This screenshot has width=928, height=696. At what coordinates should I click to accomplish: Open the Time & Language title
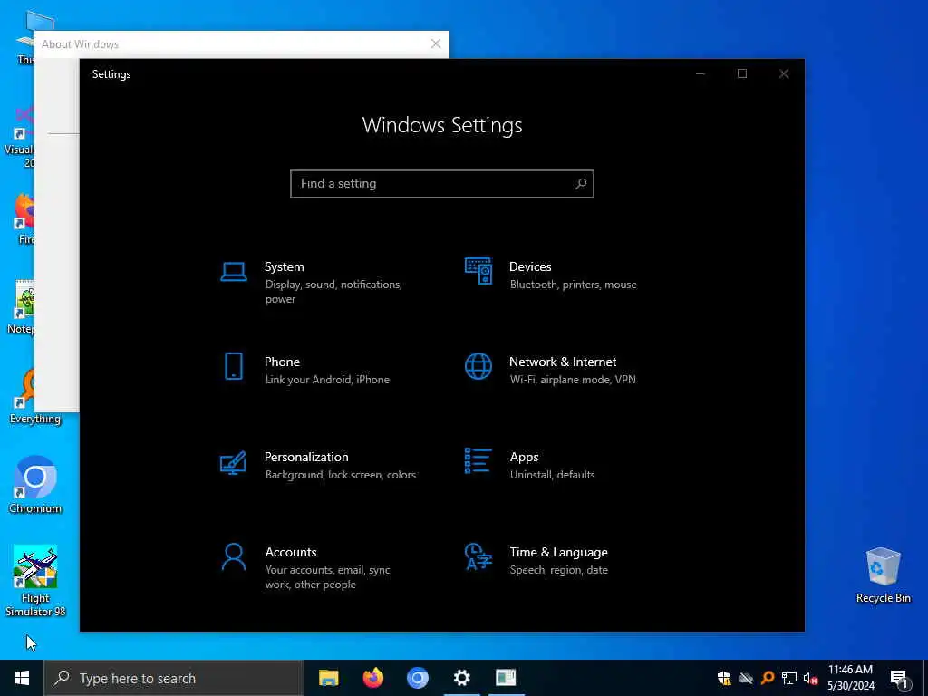click(558, 552)
